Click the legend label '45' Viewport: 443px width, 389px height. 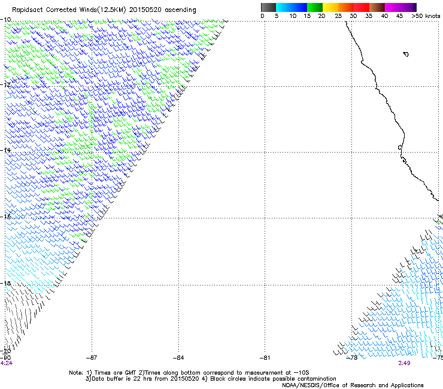(399, 16)
